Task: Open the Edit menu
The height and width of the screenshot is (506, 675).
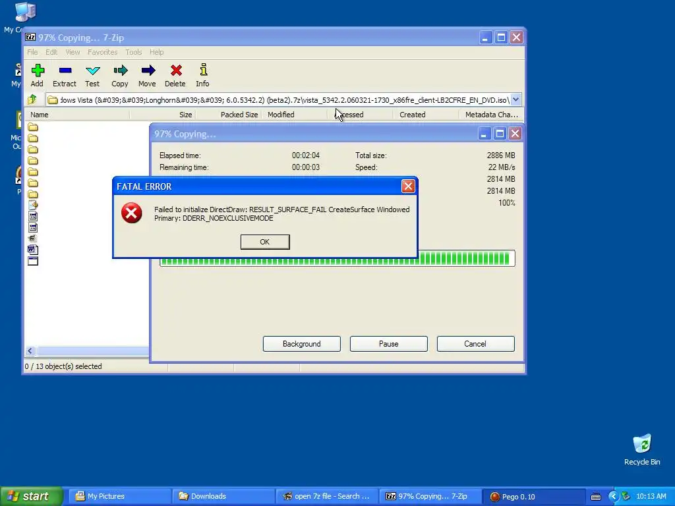Action: [51, 52]
